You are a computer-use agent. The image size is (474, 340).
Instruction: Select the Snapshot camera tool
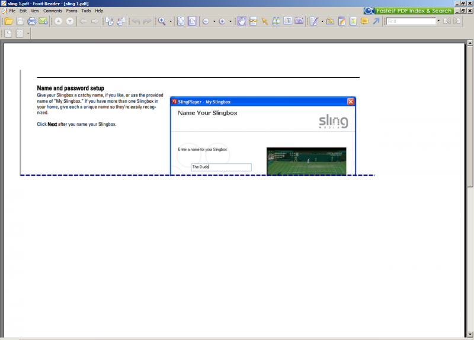[299, 21]
